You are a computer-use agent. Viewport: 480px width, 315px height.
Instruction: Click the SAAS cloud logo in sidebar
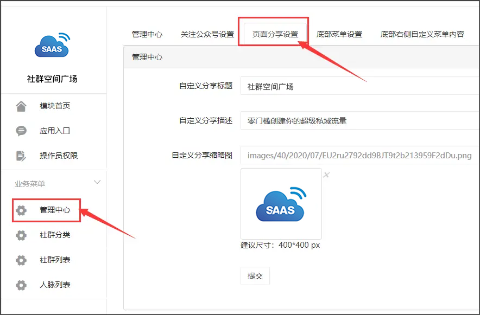52,45
